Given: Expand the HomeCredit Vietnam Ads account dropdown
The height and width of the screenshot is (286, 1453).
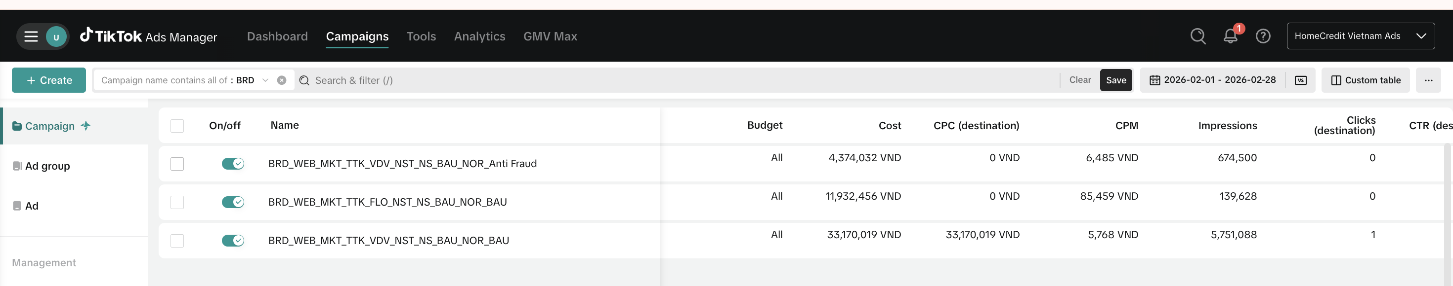Looking at the screenshot, I should point(1361,36).
